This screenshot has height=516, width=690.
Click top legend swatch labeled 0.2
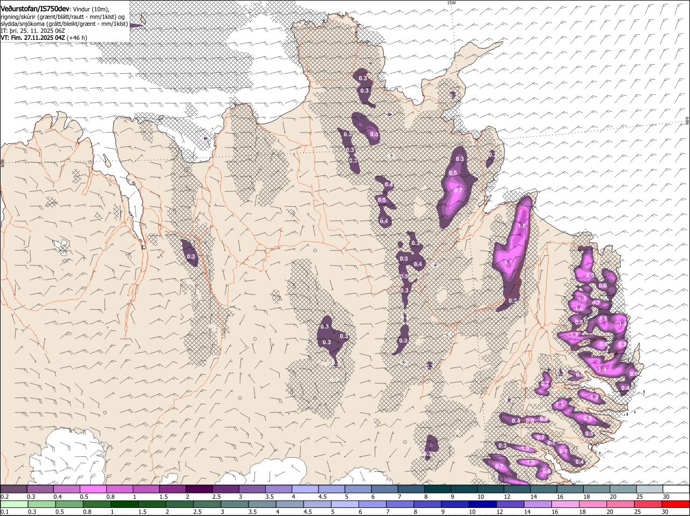pos(14,489)
